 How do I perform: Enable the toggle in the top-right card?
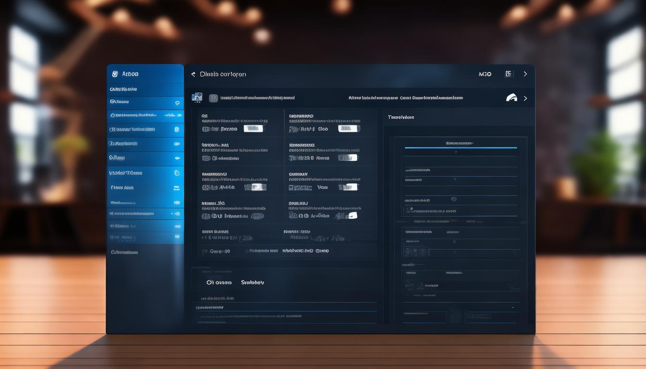coord(348,129)
